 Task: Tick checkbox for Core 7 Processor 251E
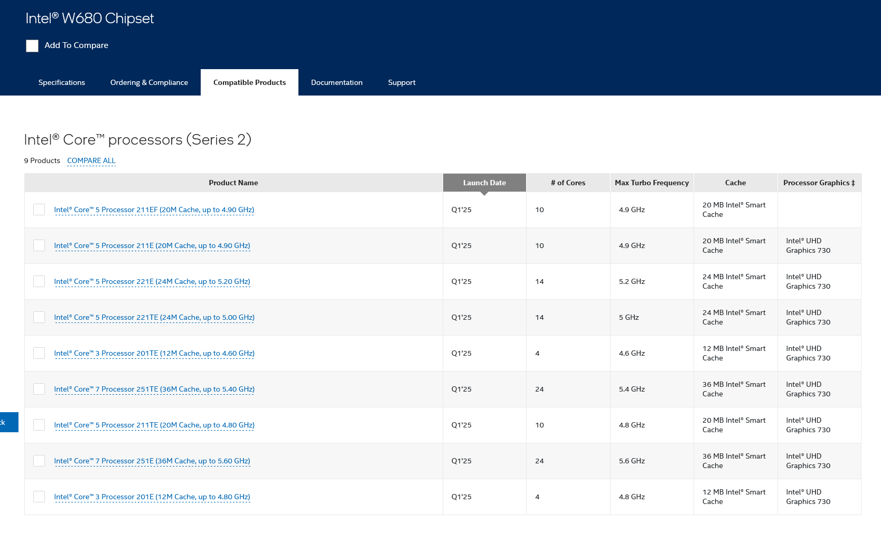point(39,461)
